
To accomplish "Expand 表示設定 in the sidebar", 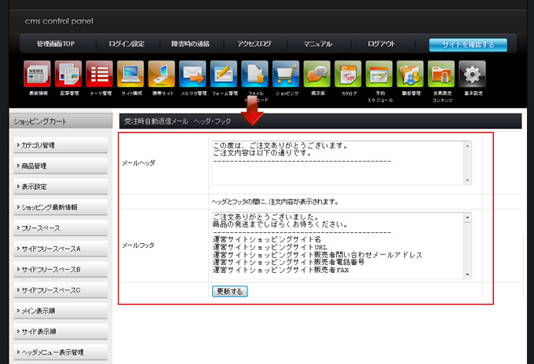I will point(60,187).
